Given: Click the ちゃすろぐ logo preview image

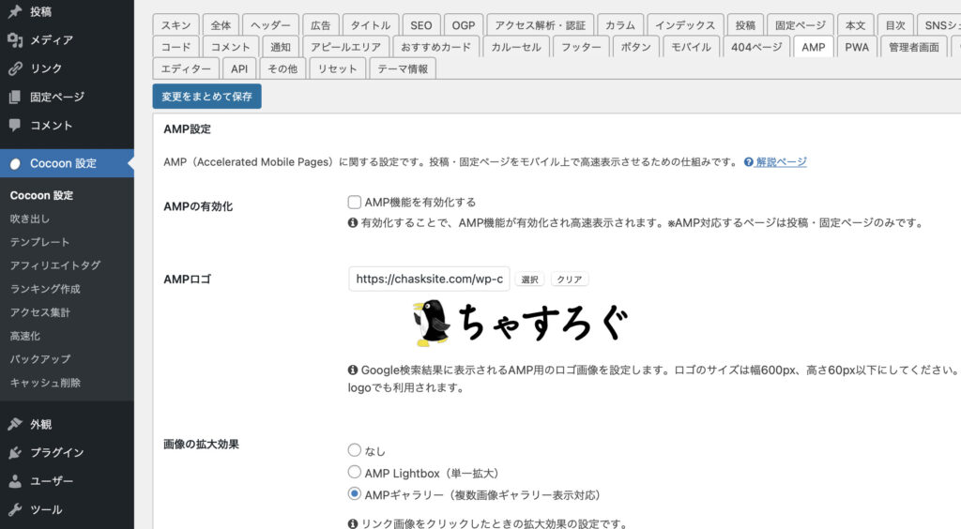Looking at the screenshot, I should click(x=520, y=323).
